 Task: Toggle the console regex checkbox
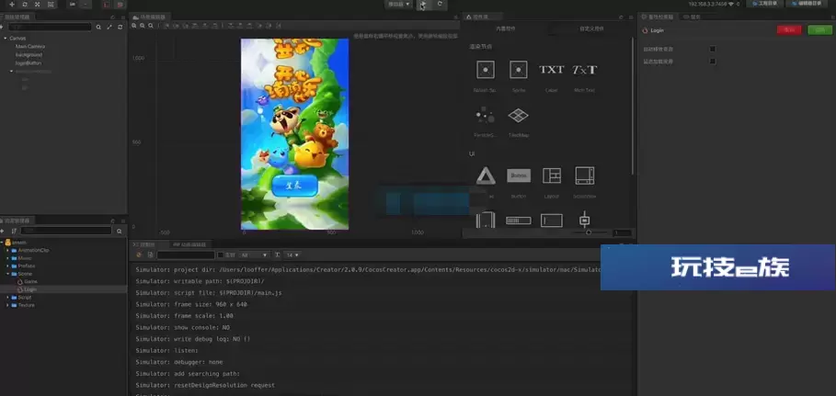[220, 255]
